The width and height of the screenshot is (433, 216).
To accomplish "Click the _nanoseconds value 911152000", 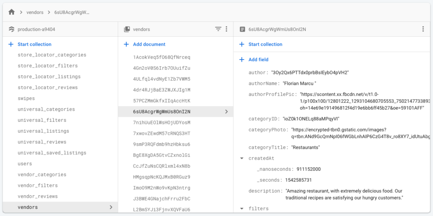I will click(309, 170).
